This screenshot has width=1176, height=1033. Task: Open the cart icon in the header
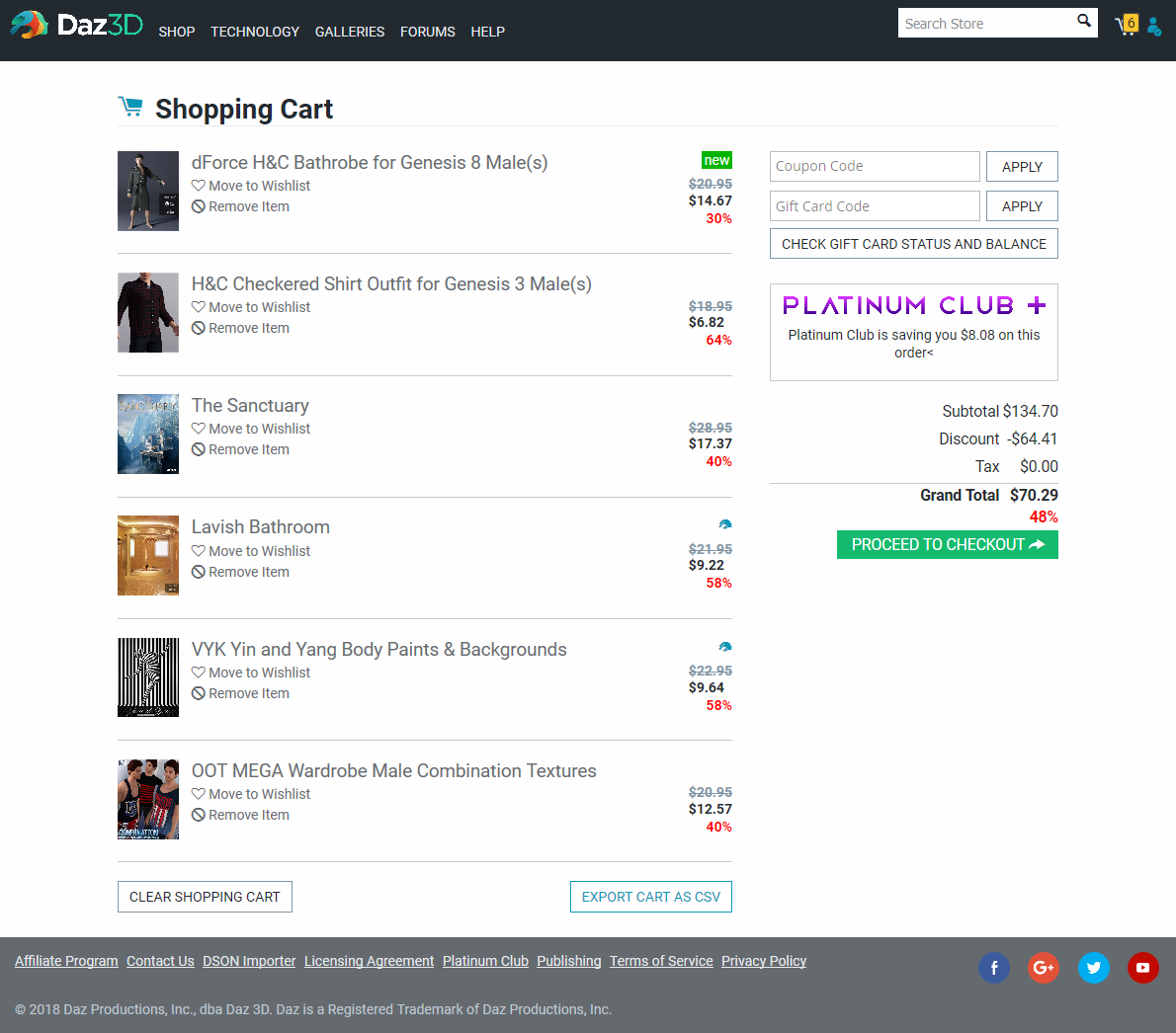point(1126,25)
